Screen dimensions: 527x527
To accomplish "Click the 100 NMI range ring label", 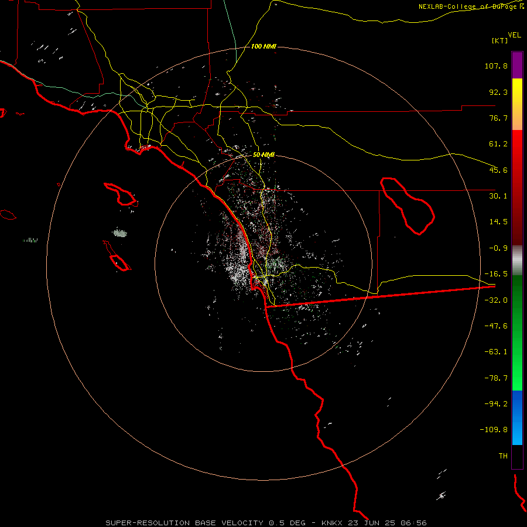I will click(263, 46).
